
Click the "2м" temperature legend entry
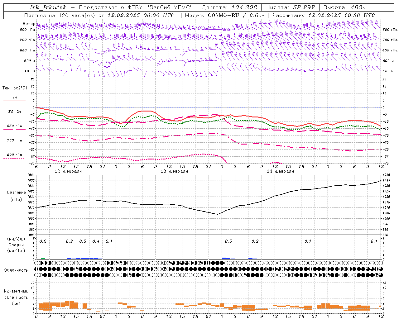pos(15,98)
